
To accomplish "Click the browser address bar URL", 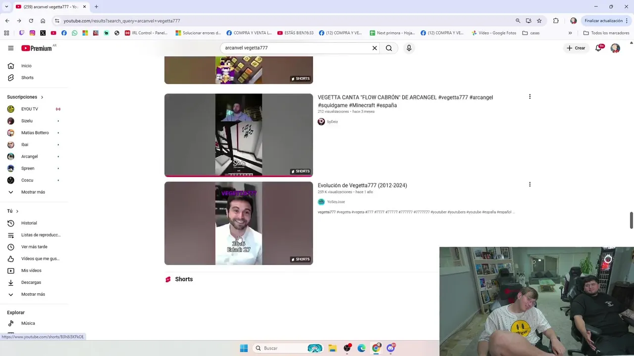I will tap(122, 21).
